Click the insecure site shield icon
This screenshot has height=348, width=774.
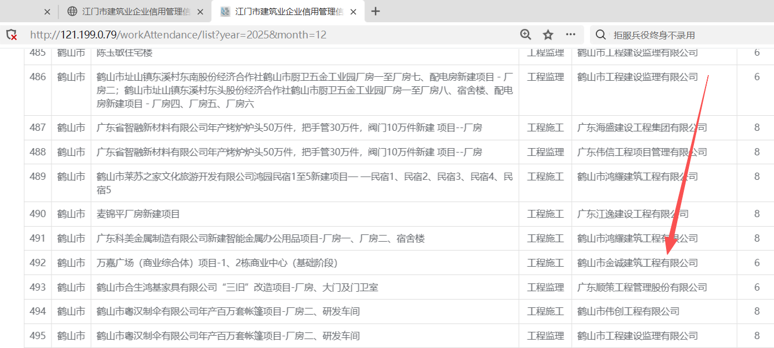[x=11, y=35]
